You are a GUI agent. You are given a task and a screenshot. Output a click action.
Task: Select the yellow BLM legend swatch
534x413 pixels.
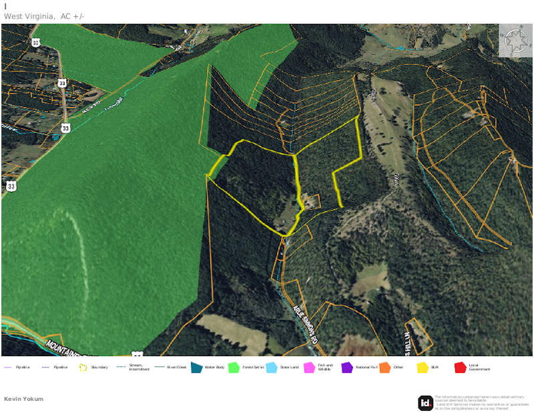(x=422, y=368)
